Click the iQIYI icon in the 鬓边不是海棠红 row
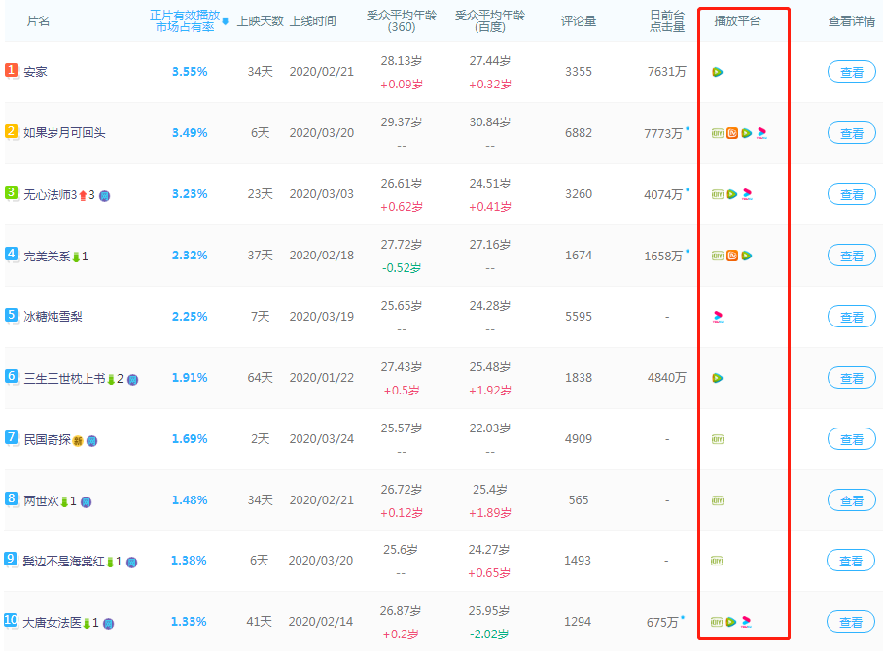Screen dimensions: 883x651 717,561
